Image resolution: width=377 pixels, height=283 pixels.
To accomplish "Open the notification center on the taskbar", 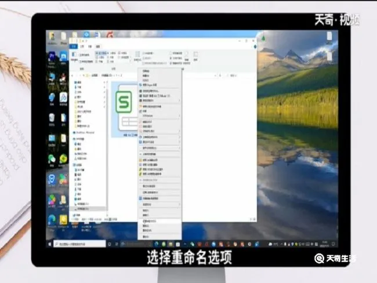I will click(333, 244).
